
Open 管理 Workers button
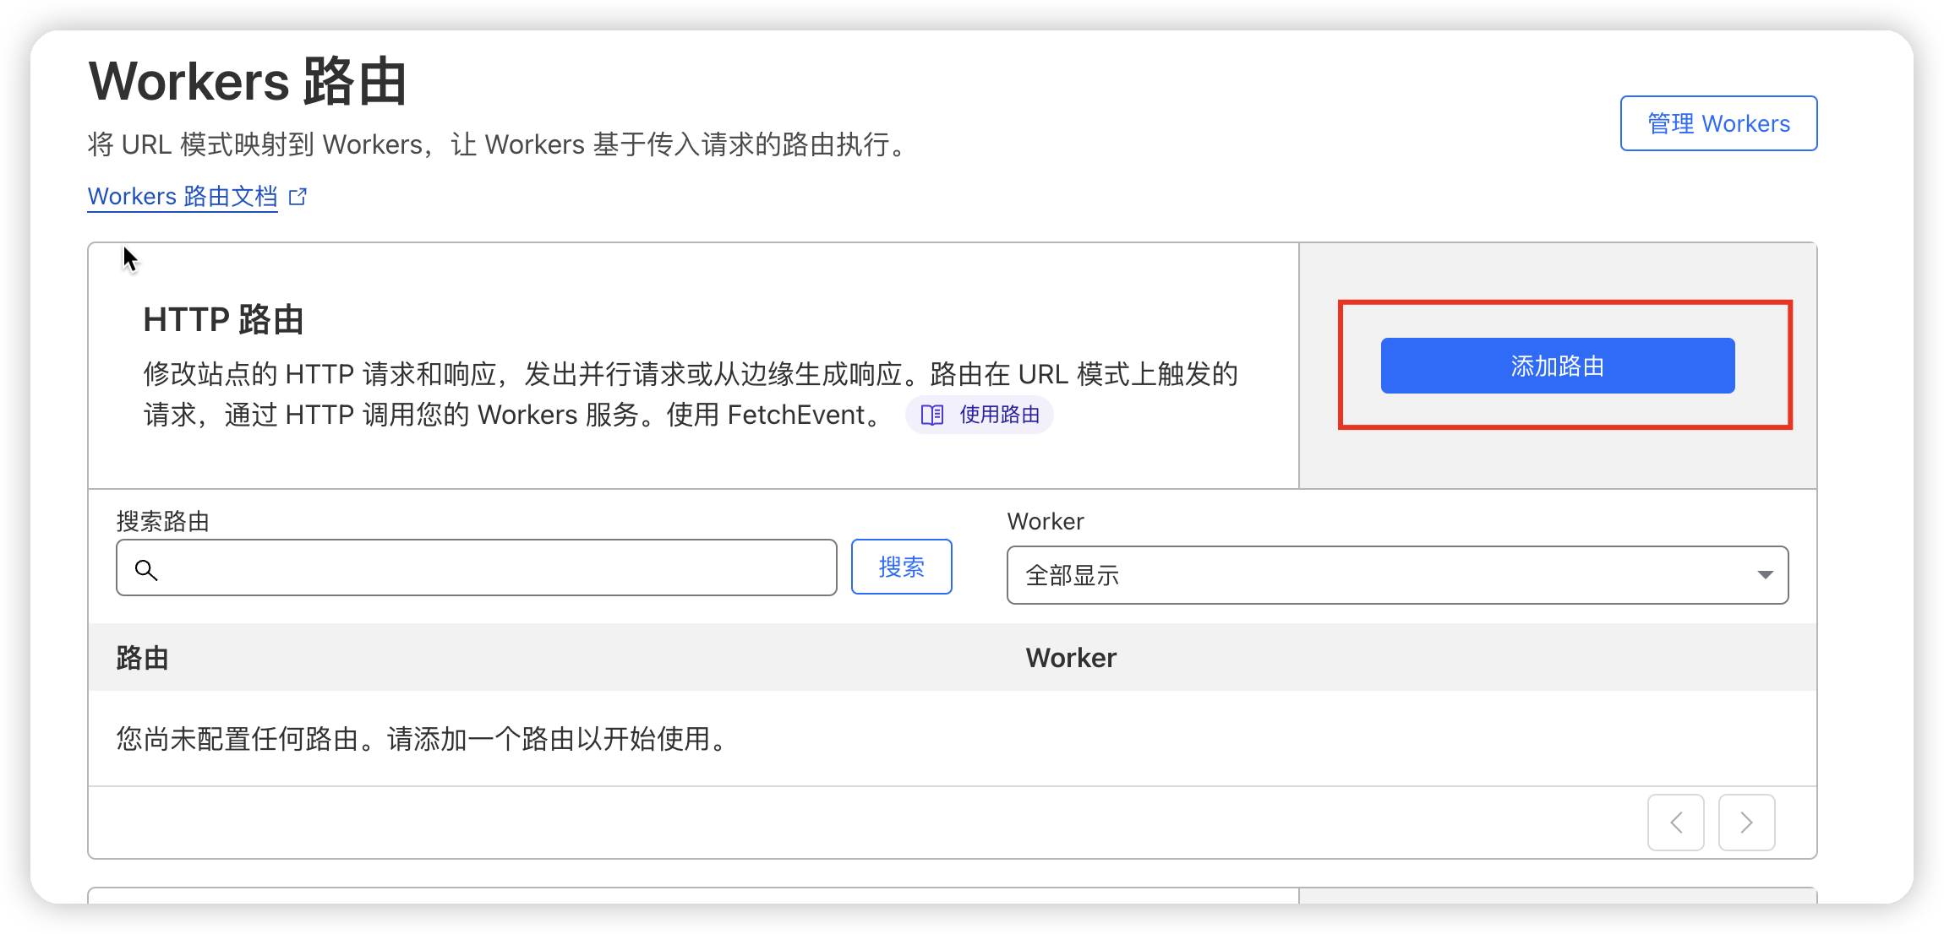[x=1717, y=123]
